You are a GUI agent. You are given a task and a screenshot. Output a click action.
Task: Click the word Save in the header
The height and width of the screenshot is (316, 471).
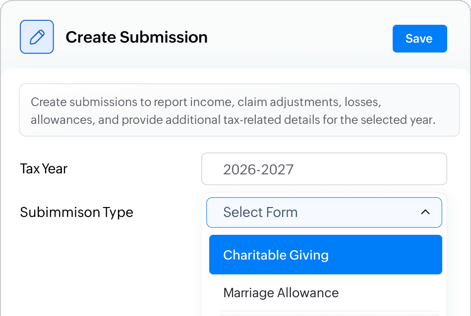(x=419, y=39)
